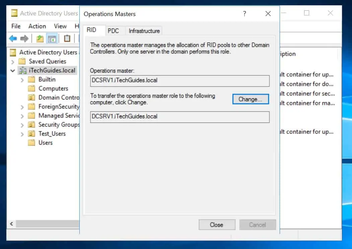
Task: Click the Security Groups OU icon
Action: pyautogui.click(x=31, y=124)
